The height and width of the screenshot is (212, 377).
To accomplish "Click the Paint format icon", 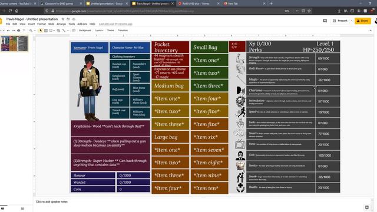I will [x=24, y=31].
